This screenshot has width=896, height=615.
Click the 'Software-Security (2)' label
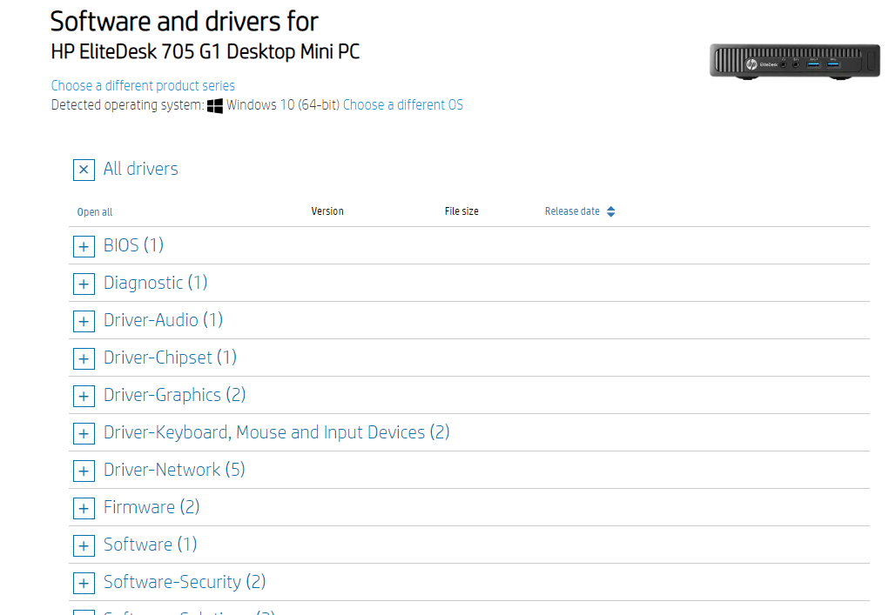pos(185,582)
